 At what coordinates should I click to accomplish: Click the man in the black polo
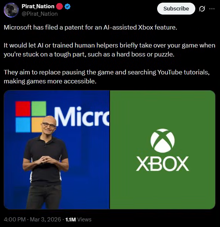pos(46,162)
